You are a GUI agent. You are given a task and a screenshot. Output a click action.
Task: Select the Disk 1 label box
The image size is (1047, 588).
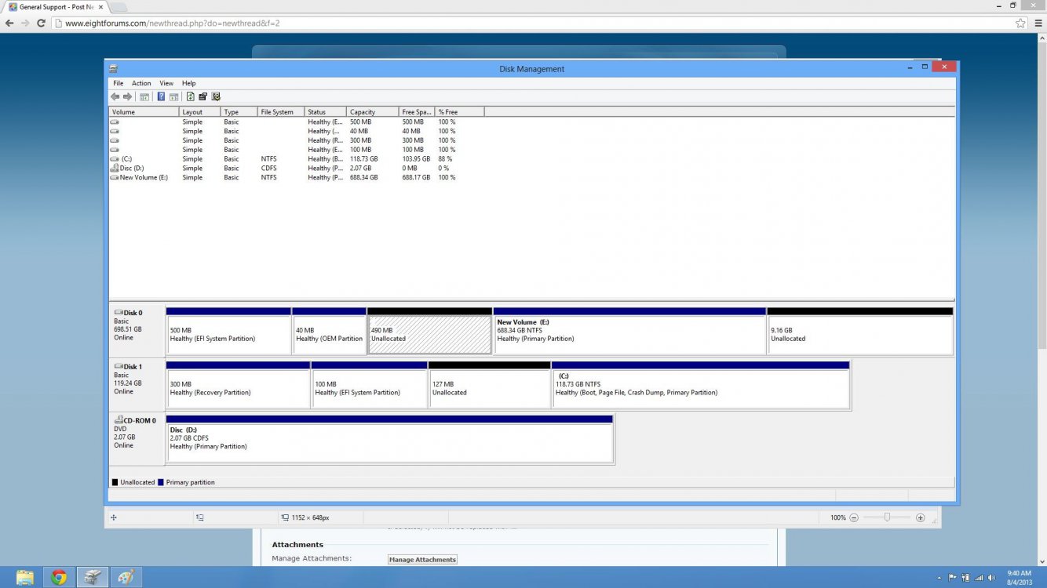pyautogui.click(x=137, y=384)
